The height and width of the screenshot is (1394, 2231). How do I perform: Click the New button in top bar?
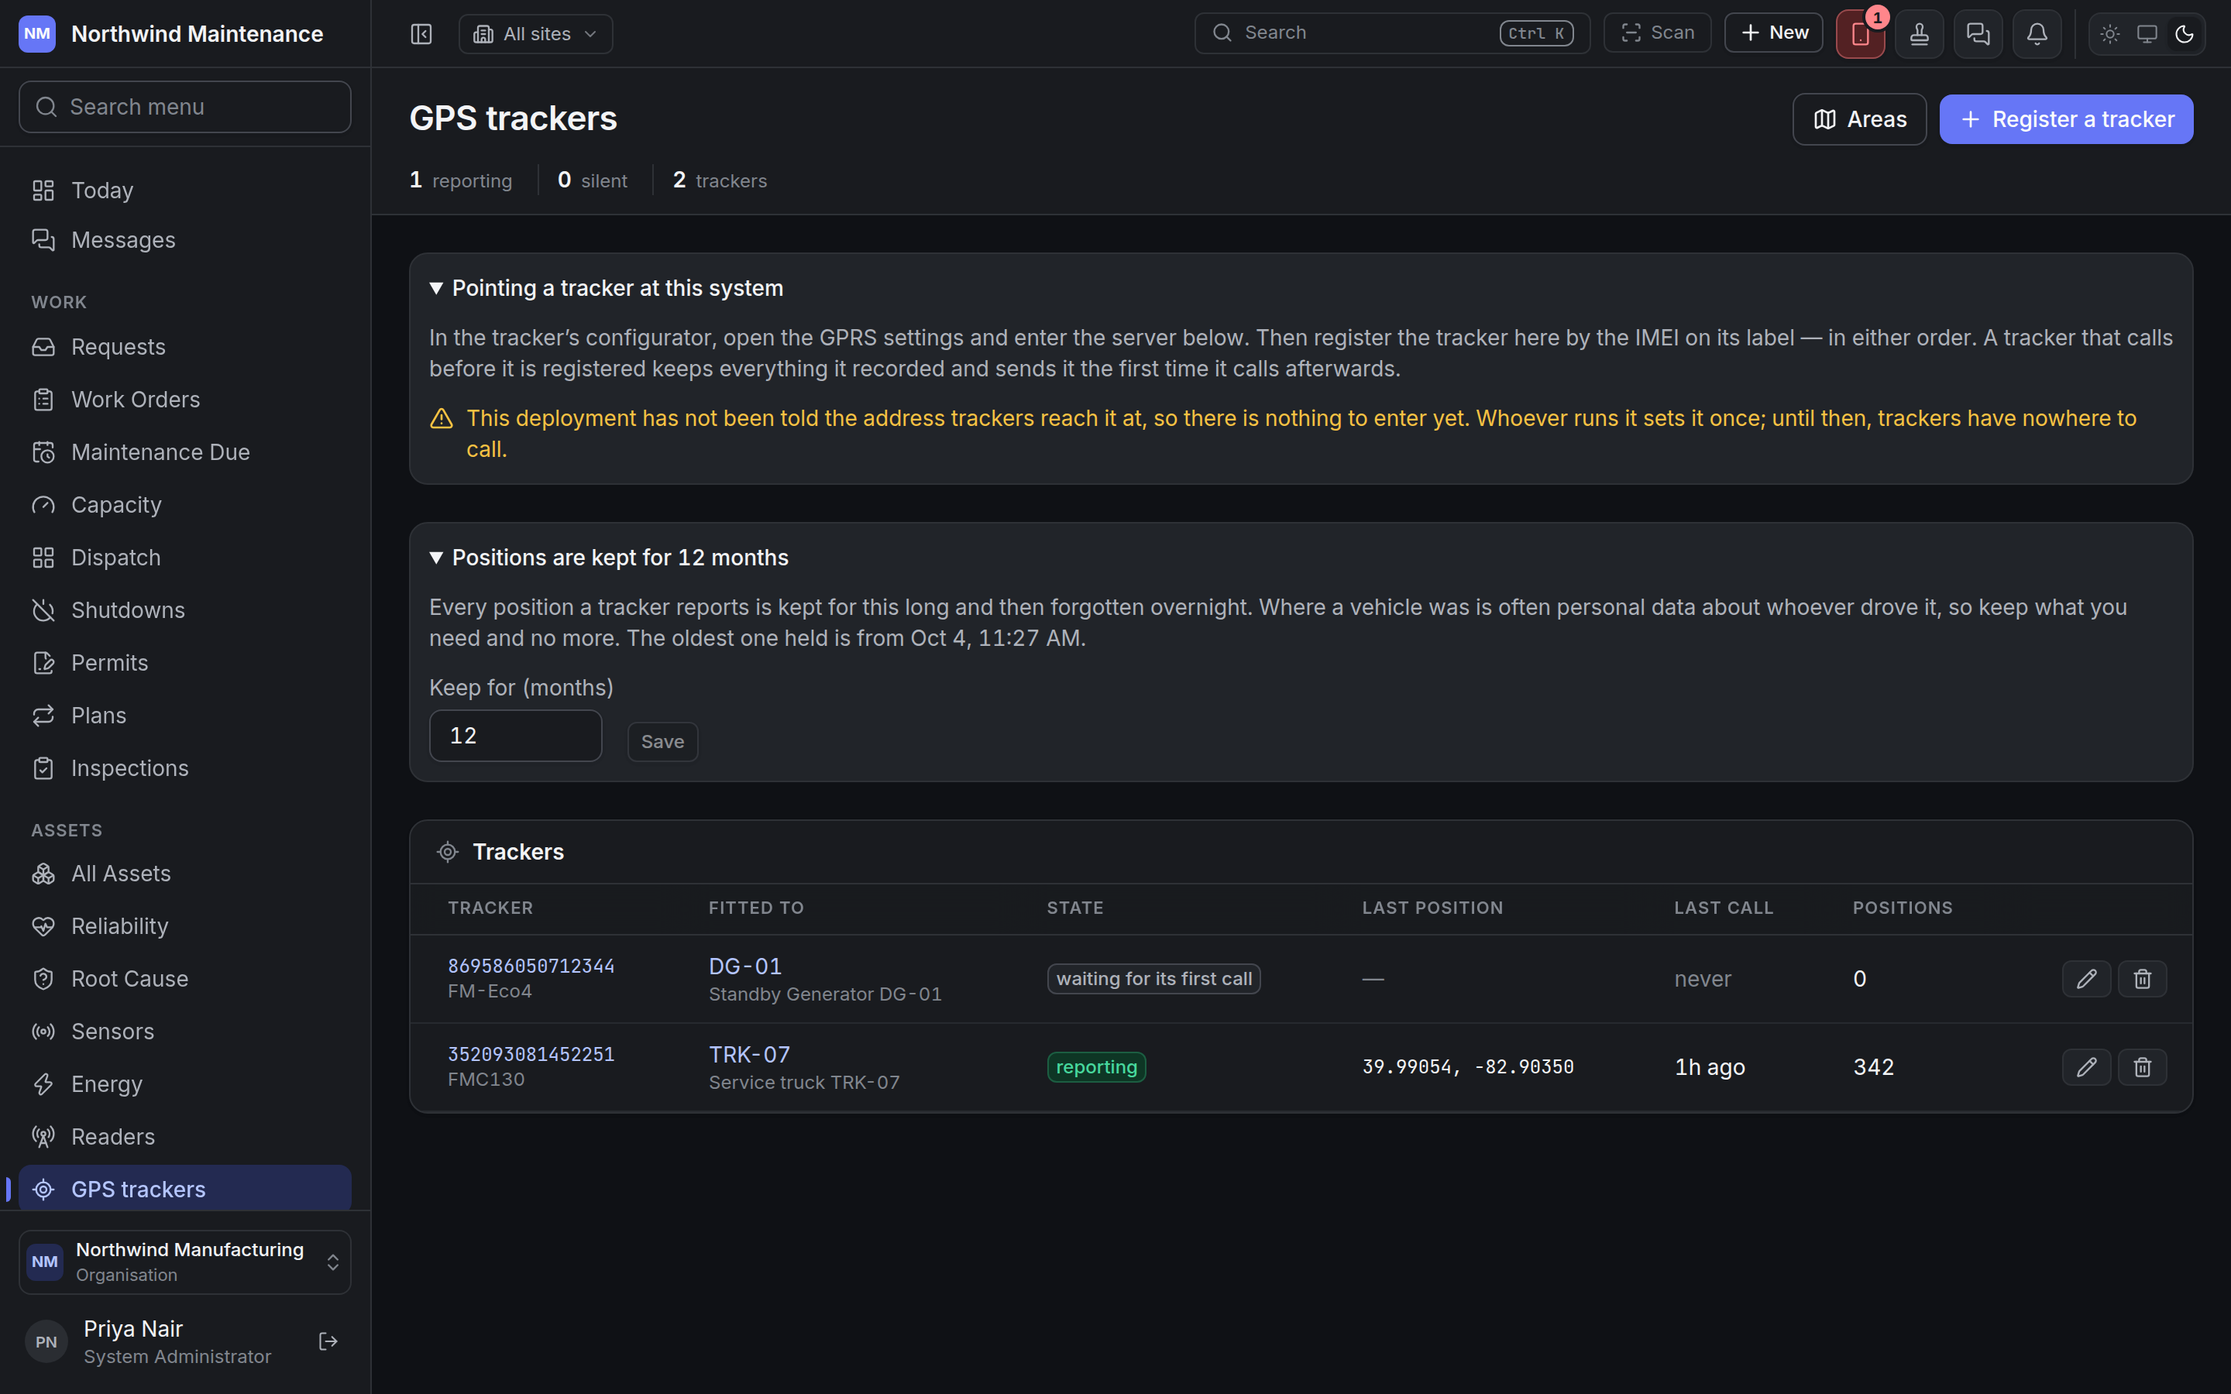tap(1774, 33)
